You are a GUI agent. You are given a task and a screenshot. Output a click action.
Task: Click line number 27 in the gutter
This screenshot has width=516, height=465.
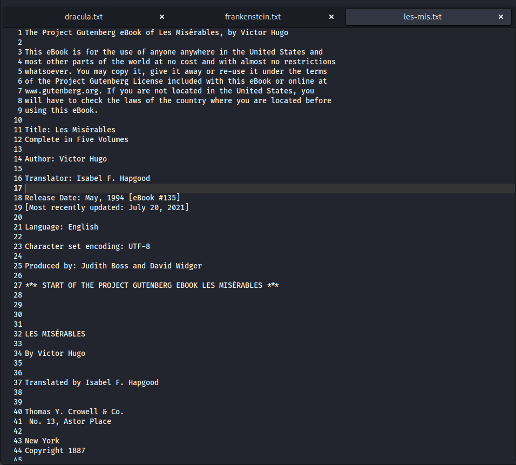[x=18, y=285]
